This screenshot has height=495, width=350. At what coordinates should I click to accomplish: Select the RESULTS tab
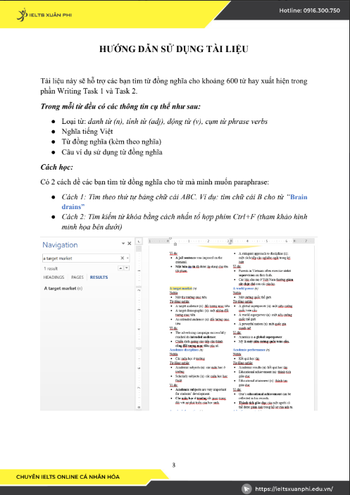pos(99,277)
